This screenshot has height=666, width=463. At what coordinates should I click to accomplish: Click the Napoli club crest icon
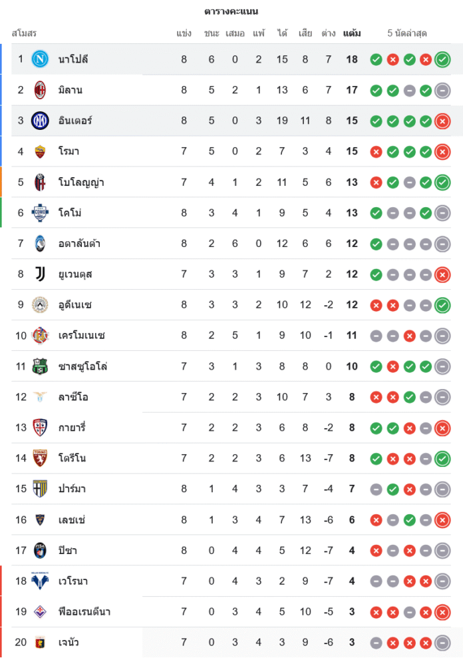point(41,59)
